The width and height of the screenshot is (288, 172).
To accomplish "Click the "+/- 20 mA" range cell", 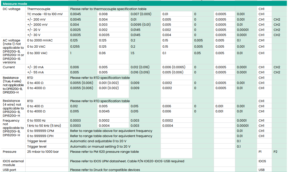I will [x=35, y=67].
